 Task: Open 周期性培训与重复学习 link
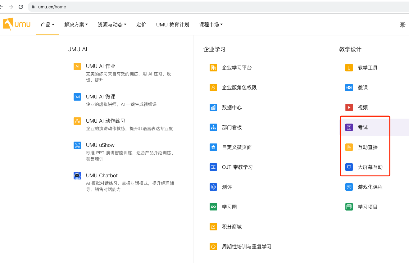coord(247,247)
